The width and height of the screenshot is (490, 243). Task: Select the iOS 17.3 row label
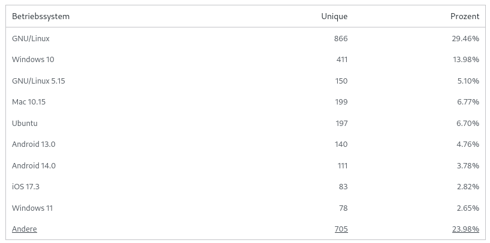pyautogui.click(x=26, y=187)
